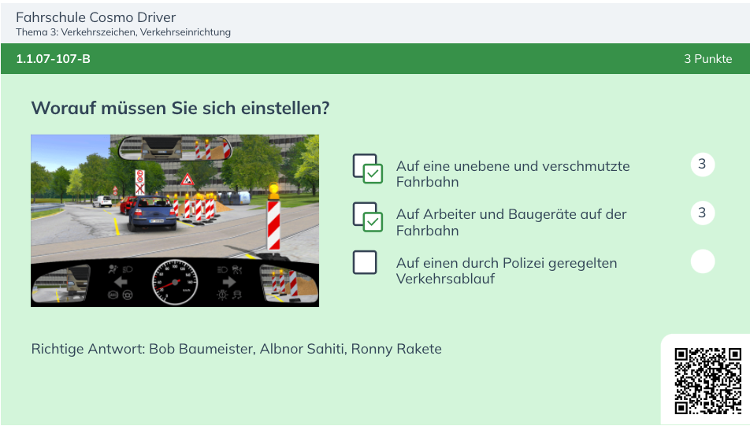The height and width of the screenshot is (426, 750).
Task: Click the construction site traffic image
Action: (175, 220)
